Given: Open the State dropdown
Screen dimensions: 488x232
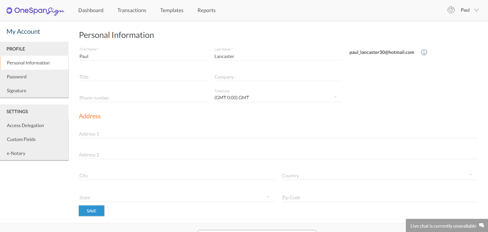Looking at the screenshot, I should click(x=177, y=197).
